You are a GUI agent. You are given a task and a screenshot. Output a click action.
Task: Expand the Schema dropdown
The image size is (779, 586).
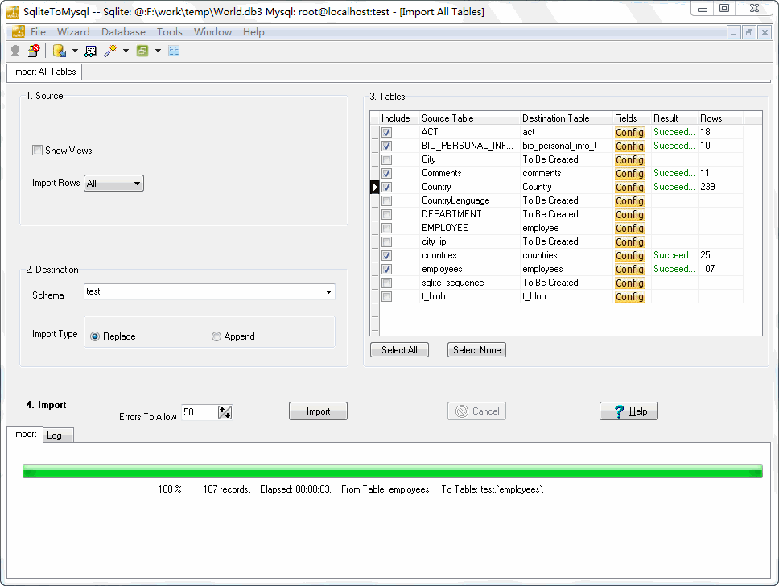click(328, 291)
